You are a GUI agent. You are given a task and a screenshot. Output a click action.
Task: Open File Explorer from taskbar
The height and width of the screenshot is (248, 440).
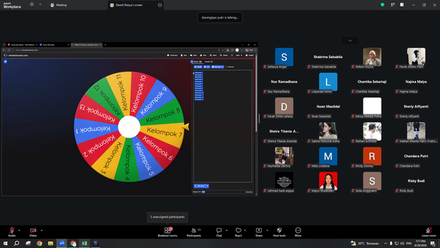coord(50,243)
